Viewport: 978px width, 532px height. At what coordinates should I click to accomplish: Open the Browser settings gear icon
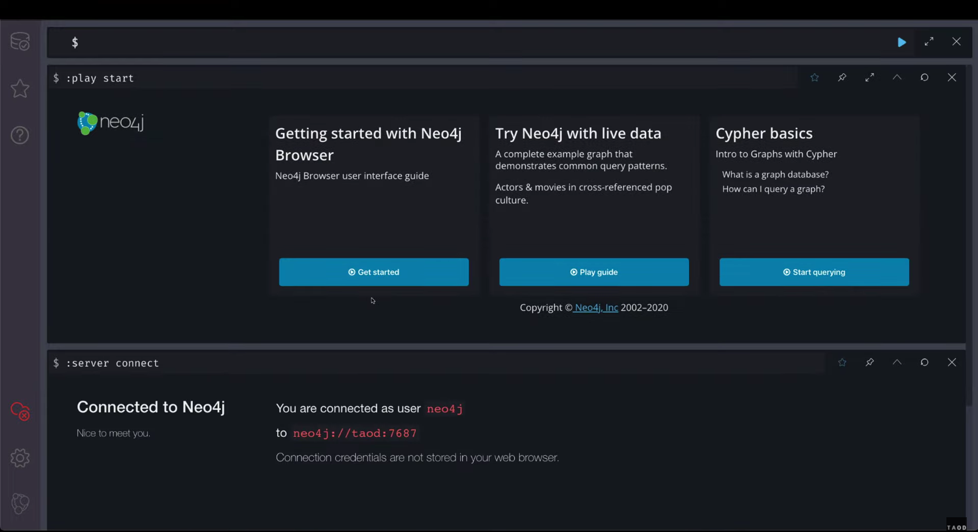pyautogui.click(x=20, y=458)
